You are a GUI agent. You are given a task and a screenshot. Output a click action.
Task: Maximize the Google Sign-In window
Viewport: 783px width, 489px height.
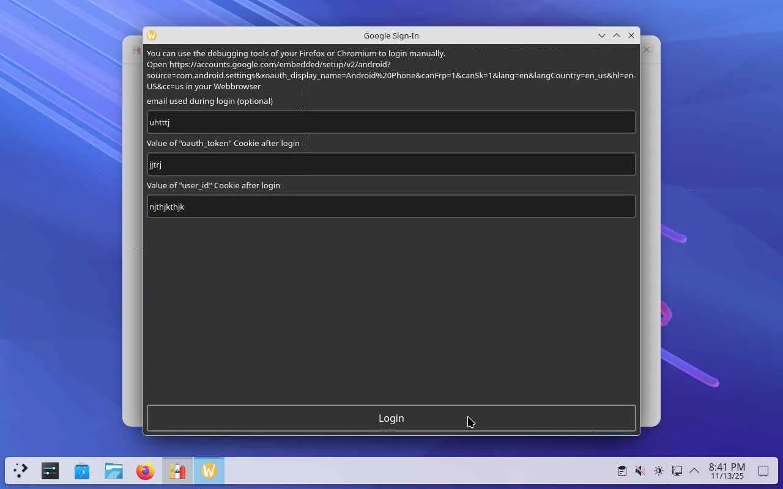[617, 35]
